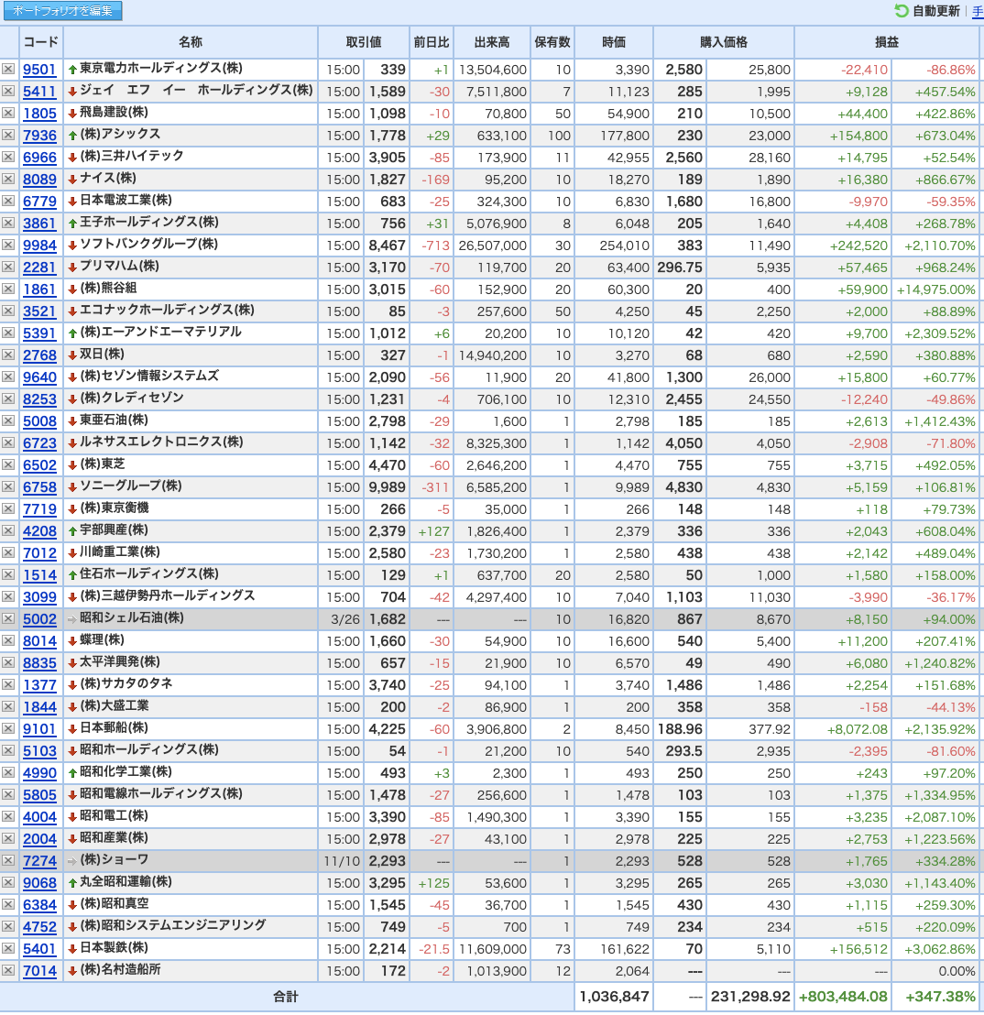Remove 9984 ソフトバンクグループ via X icon
The width and height of the screenshot is (984, 1015).
8,245
